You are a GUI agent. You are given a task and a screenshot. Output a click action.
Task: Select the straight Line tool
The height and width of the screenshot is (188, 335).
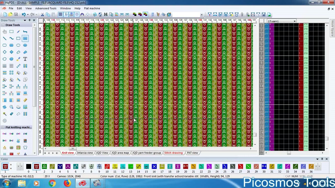pyautogui.click(x=5, y=38)
